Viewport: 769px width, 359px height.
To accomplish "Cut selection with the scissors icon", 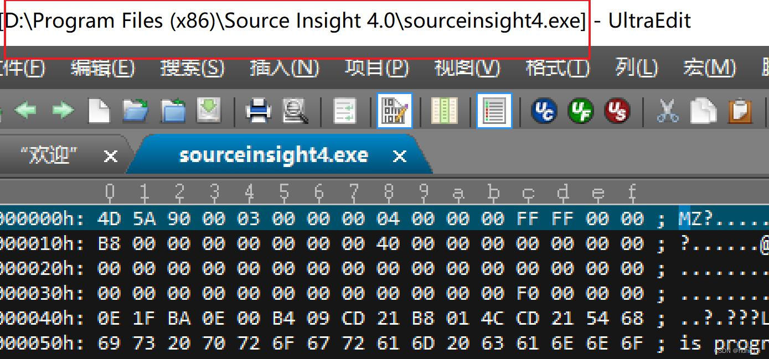I will pos(668,111).
